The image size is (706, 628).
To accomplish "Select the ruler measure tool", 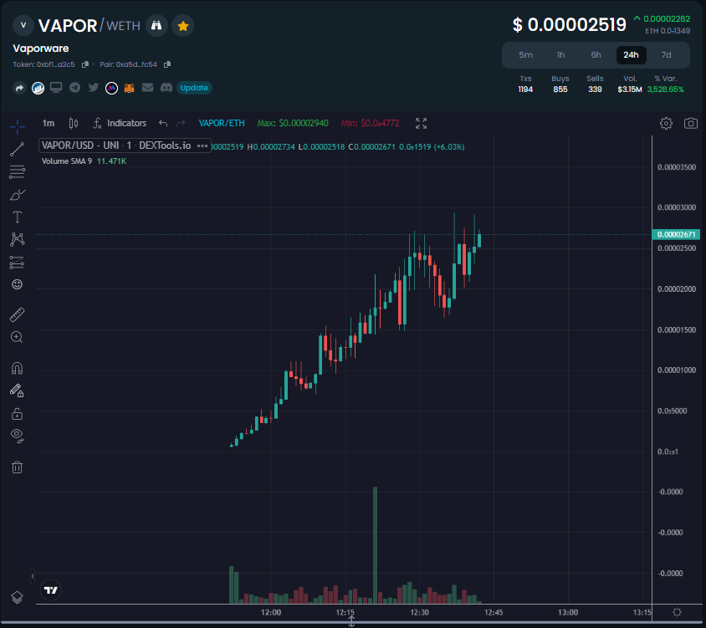I will click(x=17, y=315).
